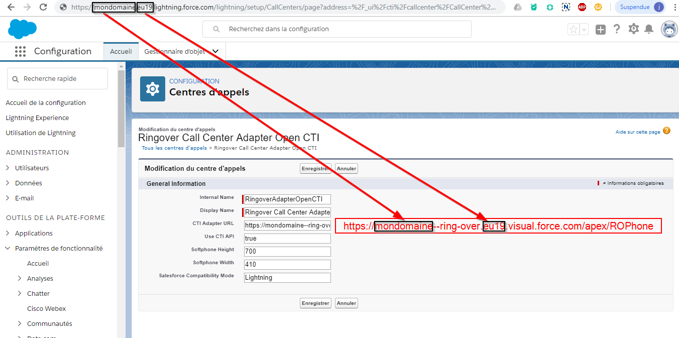Image resolution: width=679 pixels, height=338 pixels.
Task: Expand the Chatter node chevron
Action: (20, 293)
